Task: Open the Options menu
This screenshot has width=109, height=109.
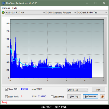Action: [6, 8]
